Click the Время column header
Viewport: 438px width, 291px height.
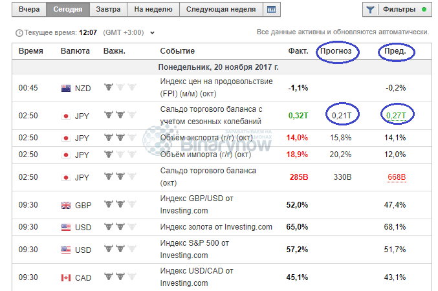pos(30,51)
